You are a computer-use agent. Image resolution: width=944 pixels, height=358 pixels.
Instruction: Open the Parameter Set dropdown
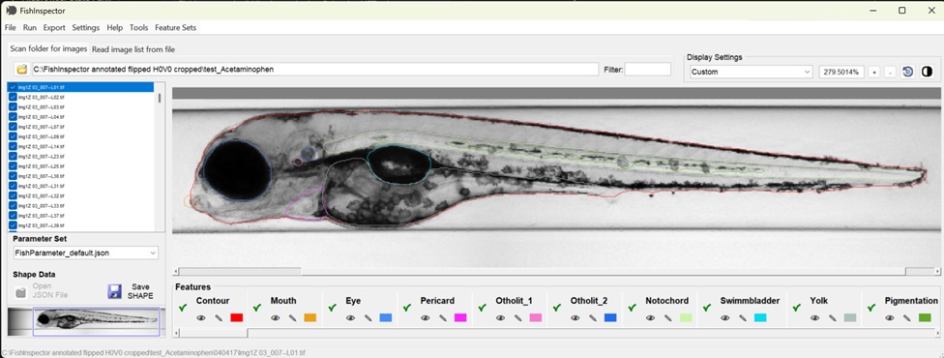coord(85,254)
